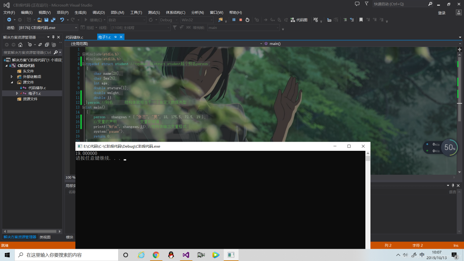The image size is (464, 261).
Task: Restart the debugging session
Action: 248,20
